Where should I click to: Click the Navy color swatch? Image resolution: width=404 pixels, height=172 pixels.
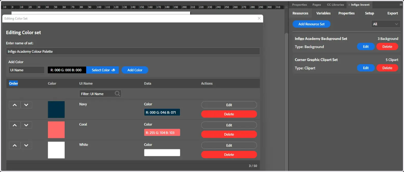pyautogui.click(x=56, y=110)
